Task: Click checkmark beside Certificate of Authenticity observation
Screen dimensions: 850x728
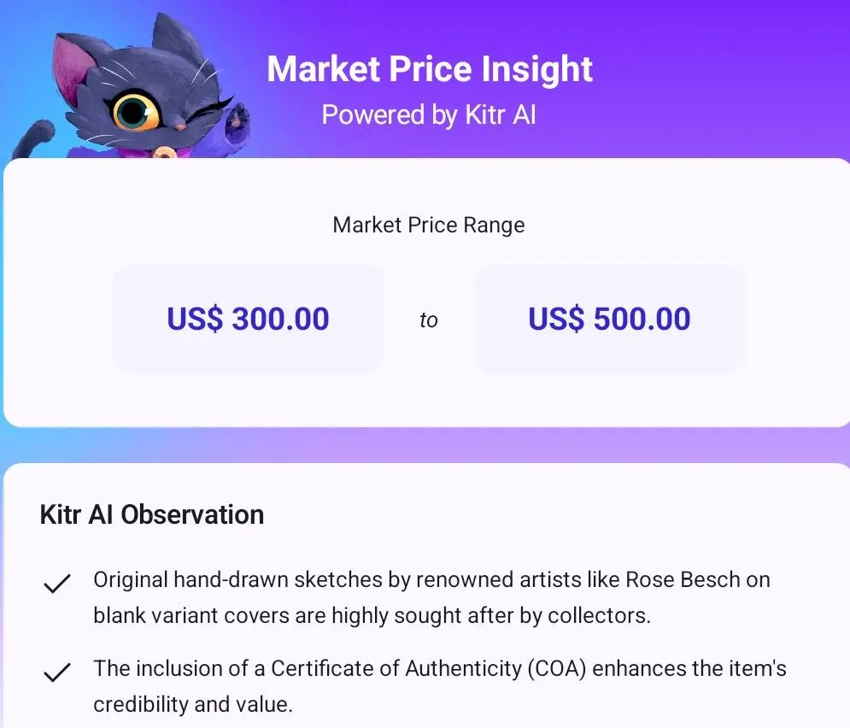Action: tap(56, 672)
